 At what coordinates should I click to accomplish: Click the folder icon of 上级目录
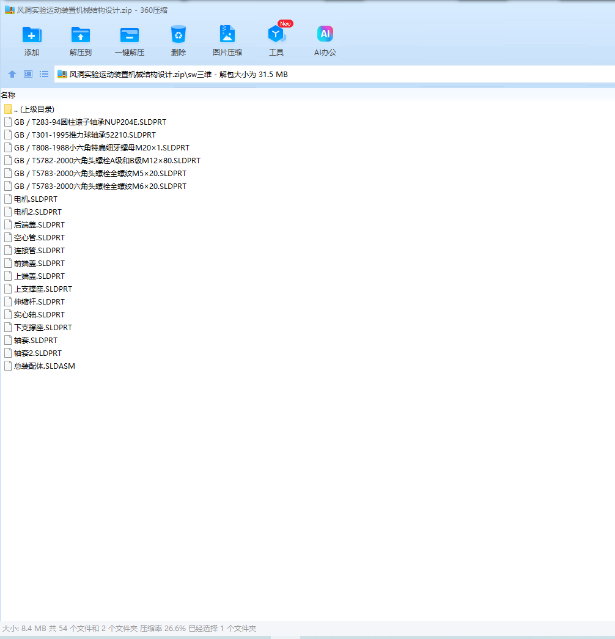(8, 109)
